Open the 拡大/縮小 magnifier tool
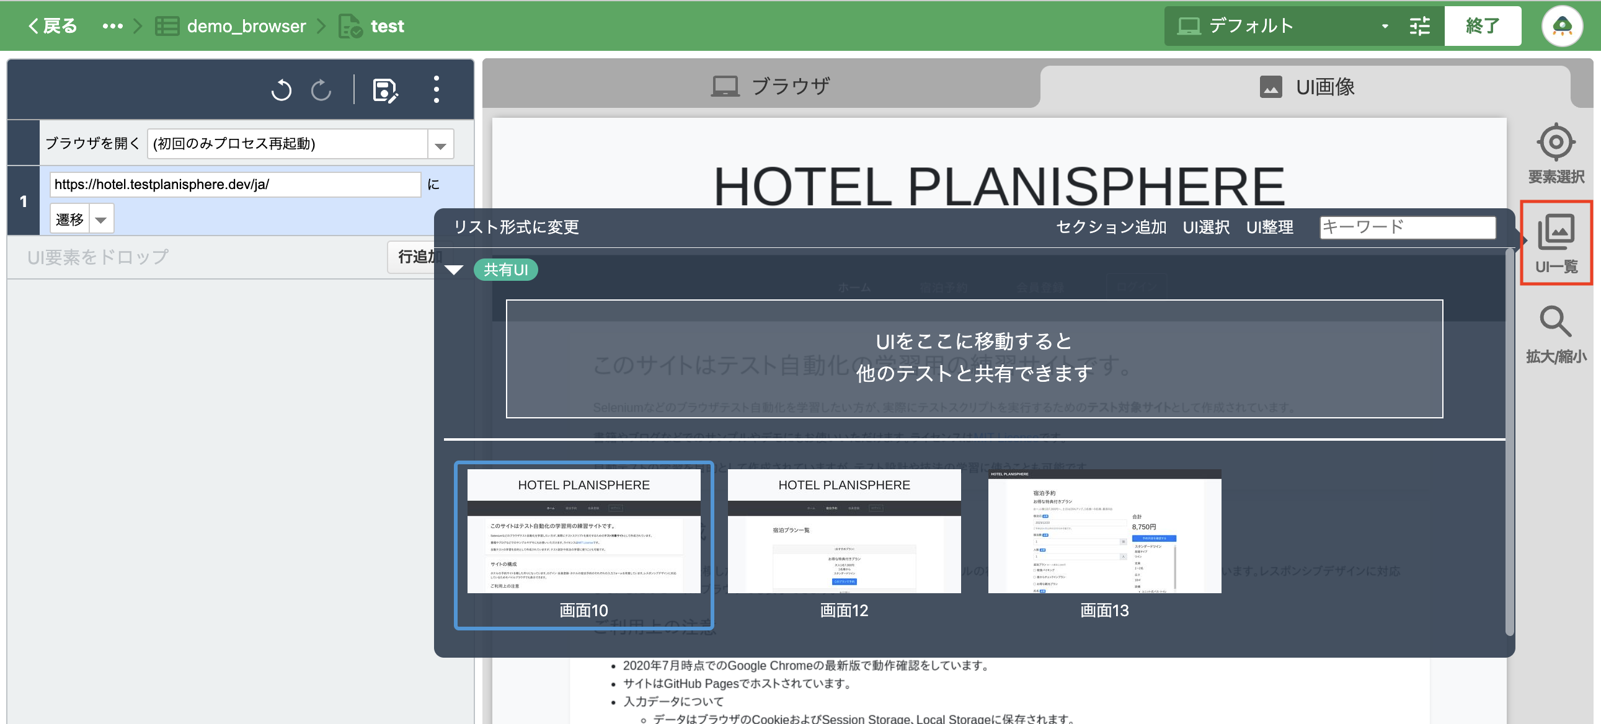Screen dimensions: 1601x724 coord(1556,335)
